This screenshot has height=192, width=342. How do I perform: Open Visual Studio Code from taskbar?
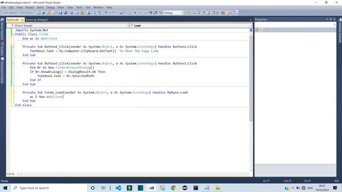pos(118,188)
